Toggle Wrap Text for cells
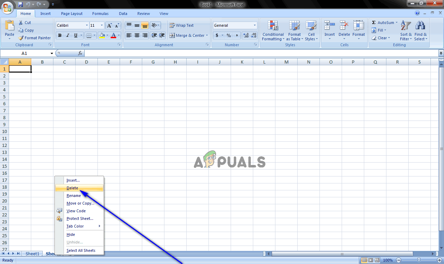Screen dimensions: 444x264 [181, 25]
